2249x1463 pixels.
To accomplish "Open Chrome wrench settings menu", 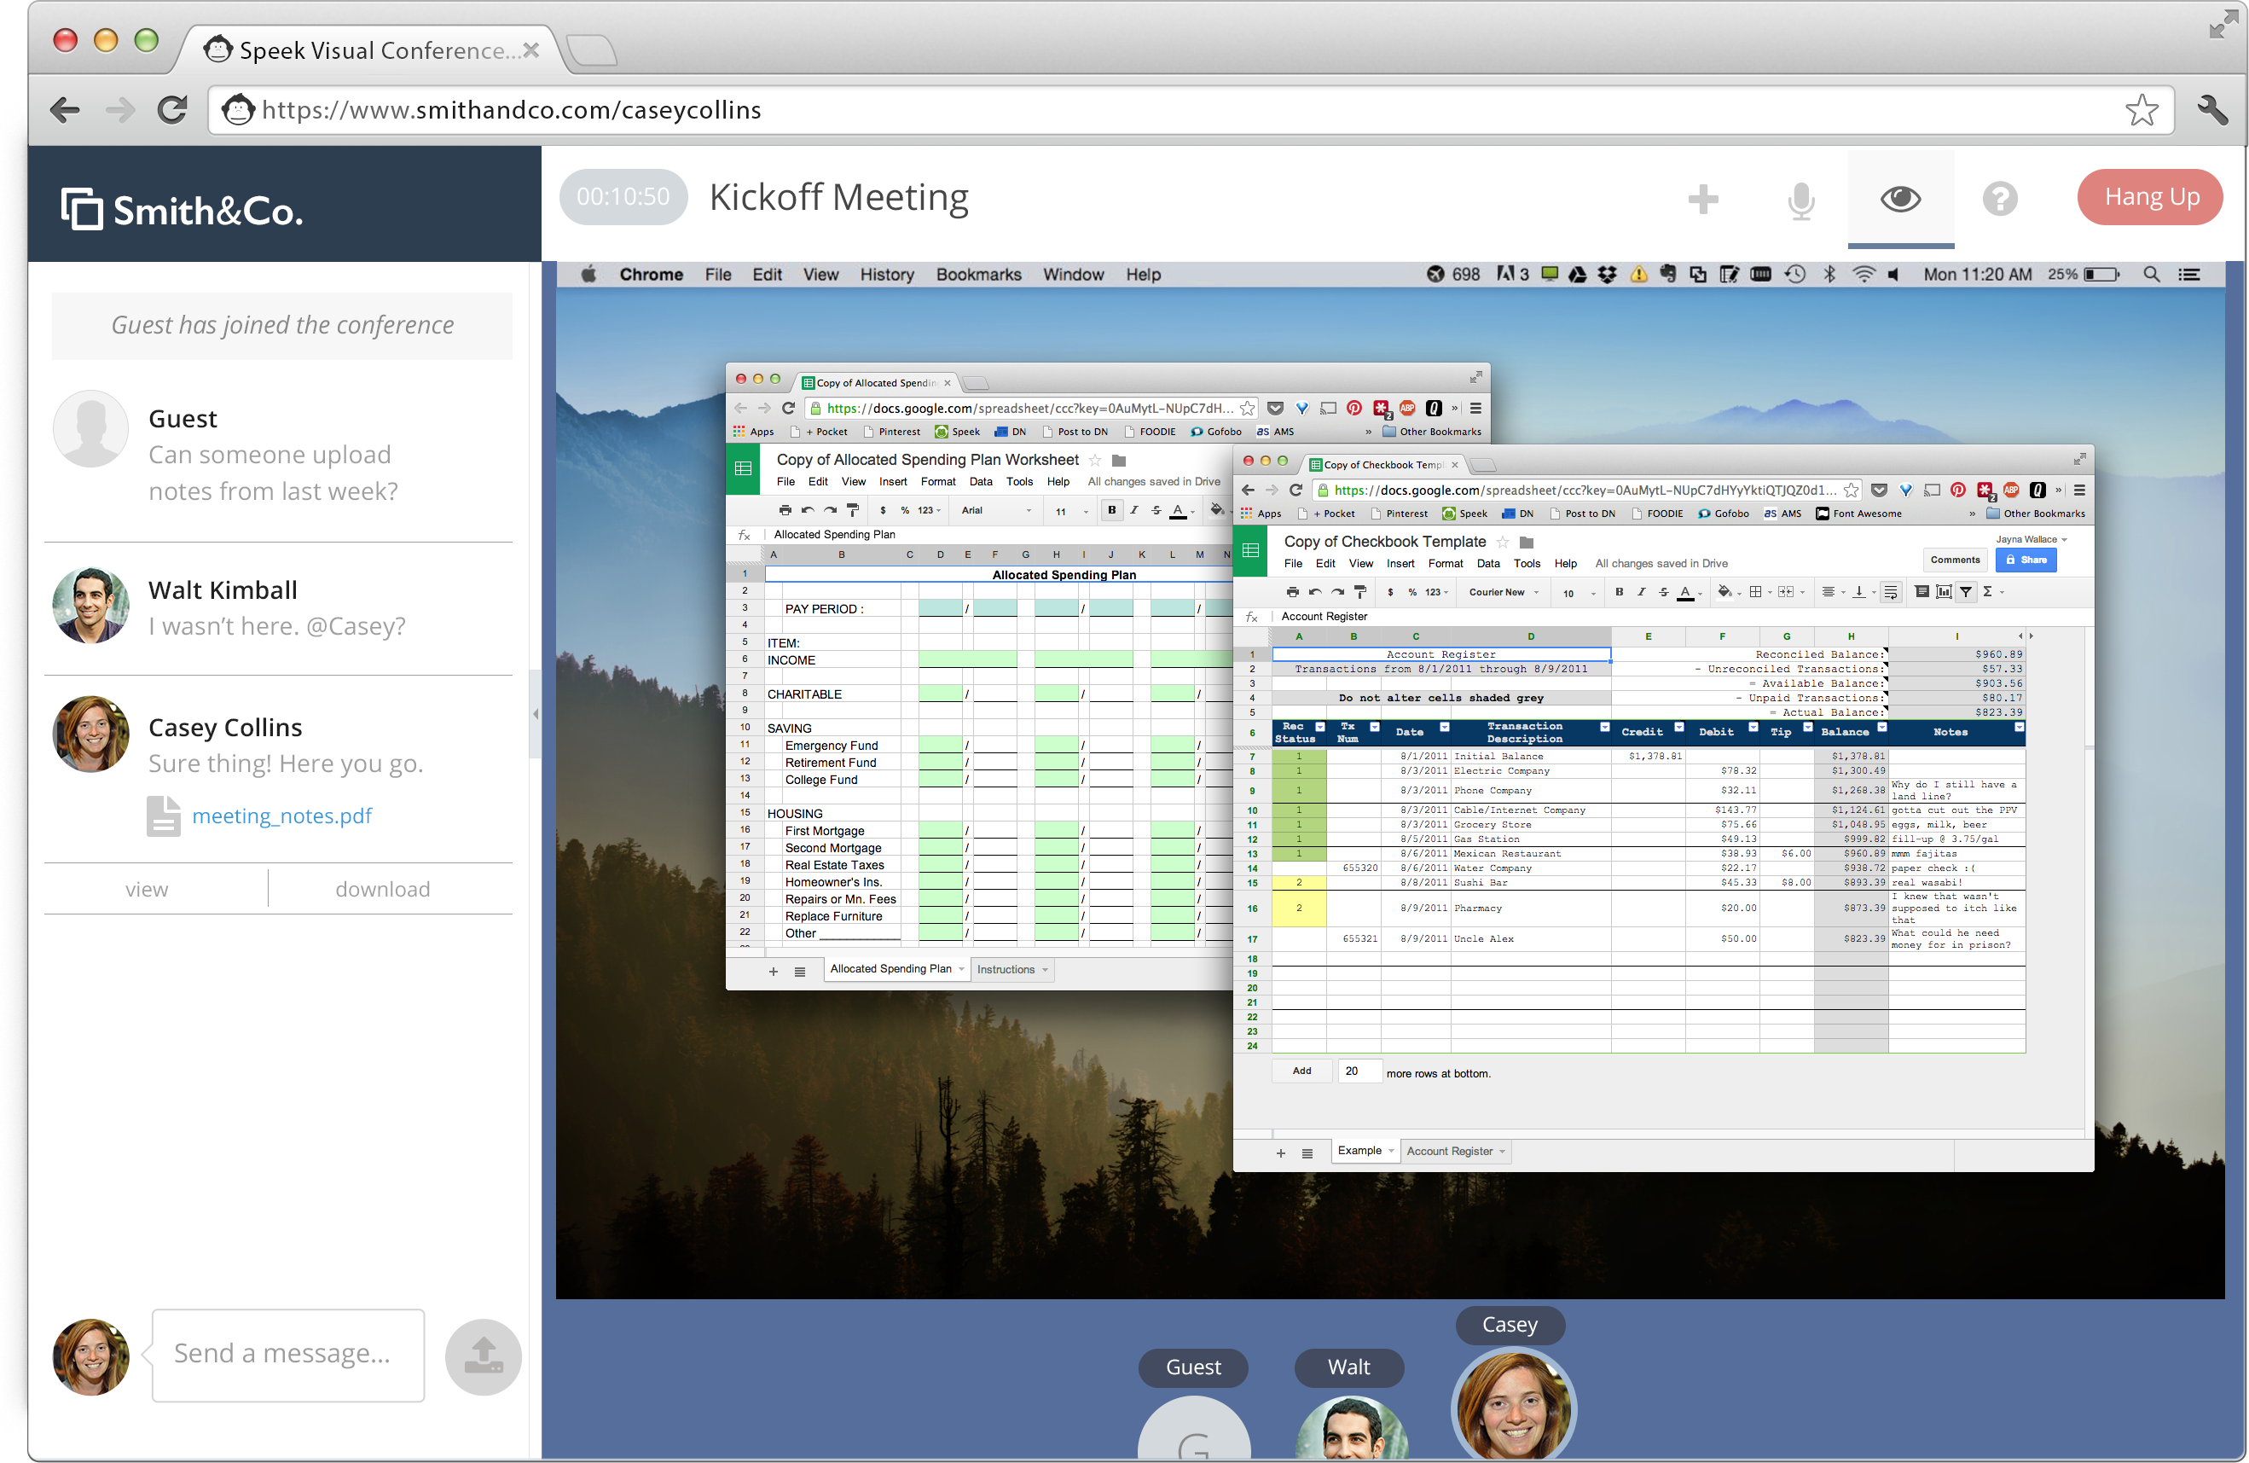I will click(x=2211, y=111).
